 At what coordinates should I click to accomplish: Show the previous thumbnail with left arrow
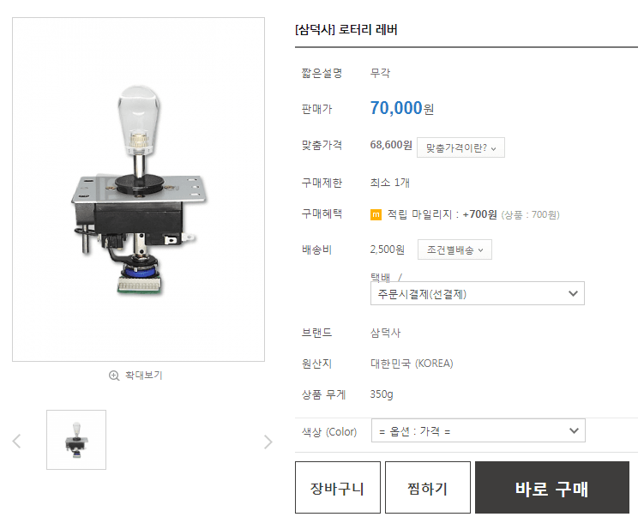[x=16, y=442]
